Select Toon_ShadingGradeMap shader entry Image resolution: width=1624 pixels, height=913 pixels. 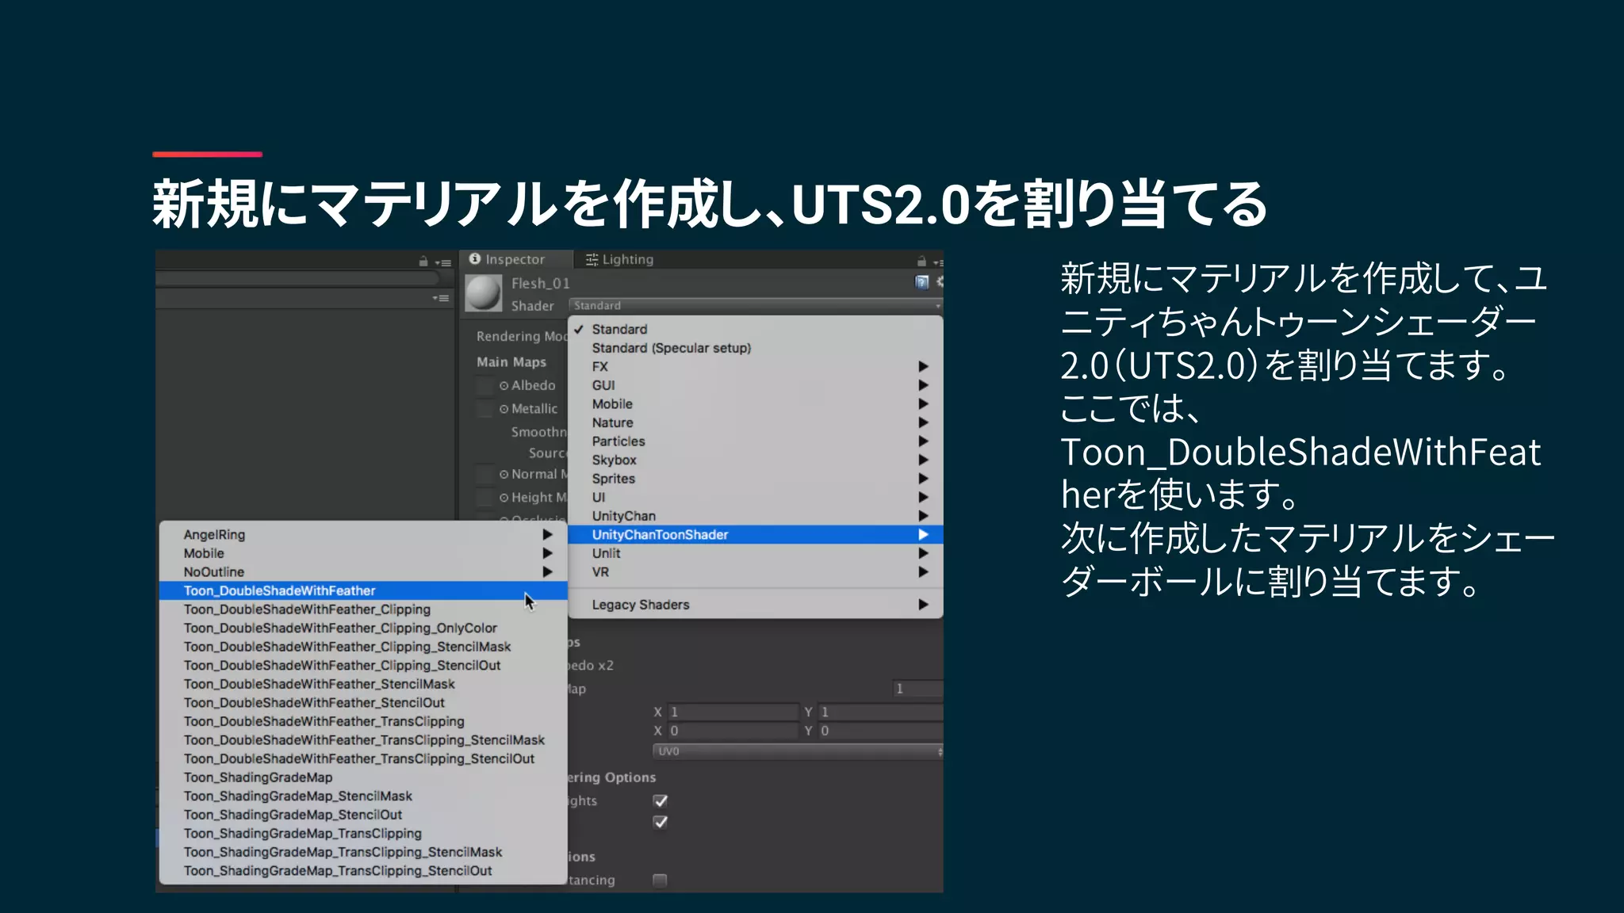[258, 777]
